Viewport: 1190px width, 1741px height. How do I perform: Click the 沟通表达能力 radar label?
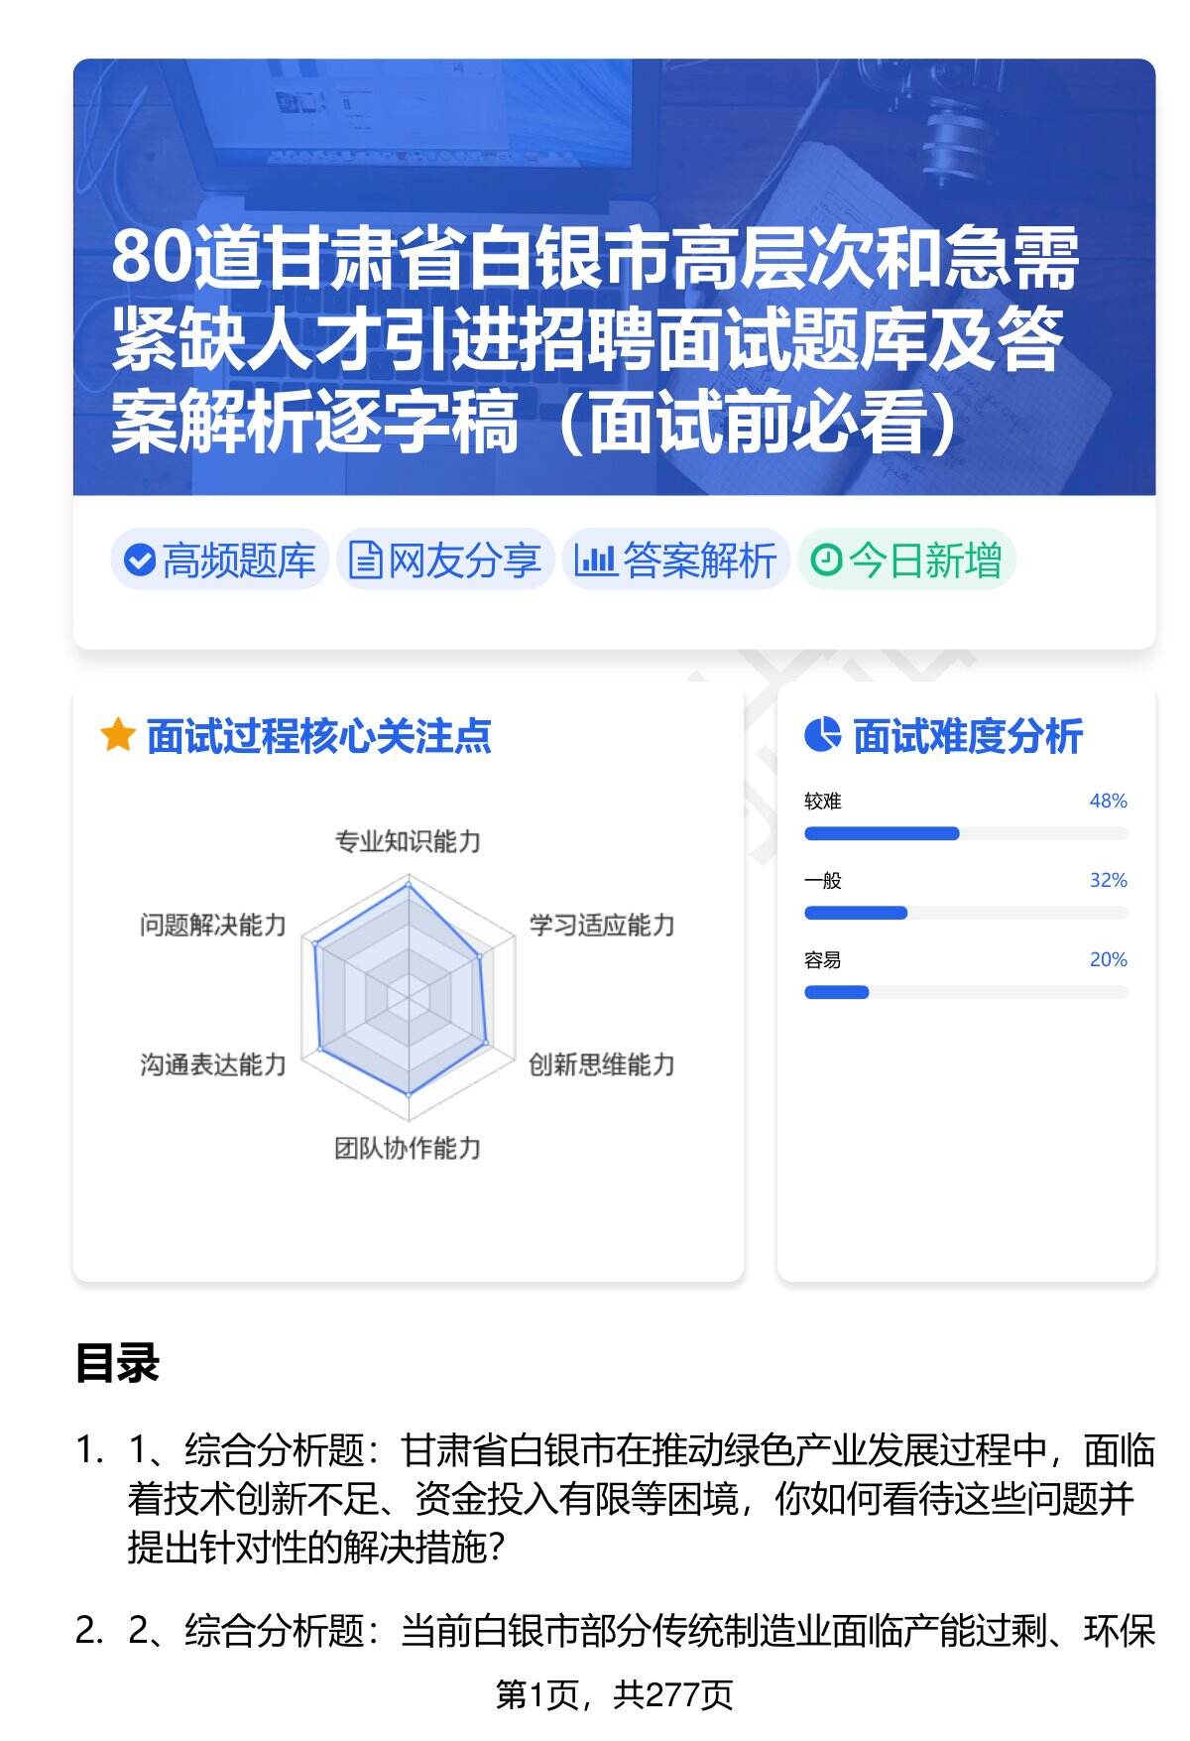click(x=213, y=1064)
